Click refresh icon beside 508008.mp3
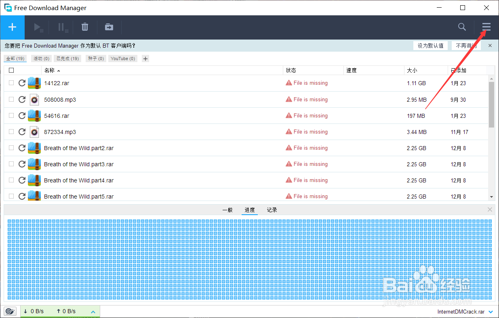This screenshot has height=318, width=499. point(22,99)
